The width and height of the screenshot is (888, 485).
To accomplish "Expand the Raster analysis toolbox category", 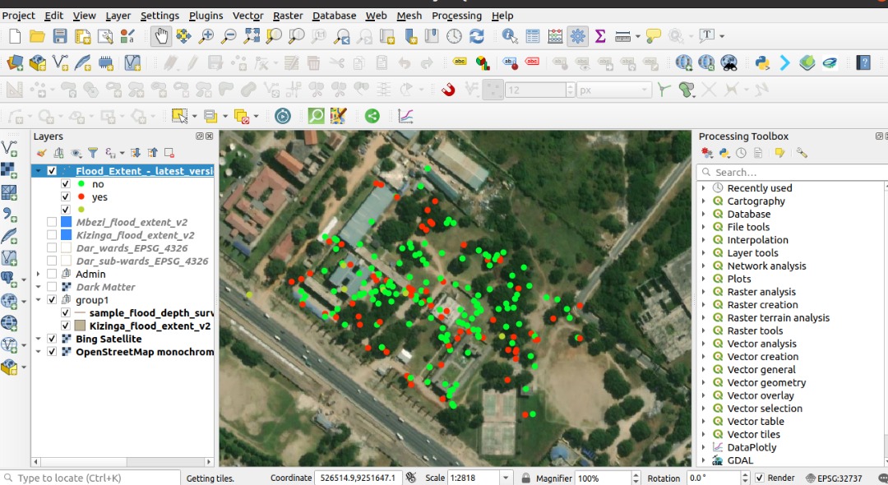I will pos(703,292).
